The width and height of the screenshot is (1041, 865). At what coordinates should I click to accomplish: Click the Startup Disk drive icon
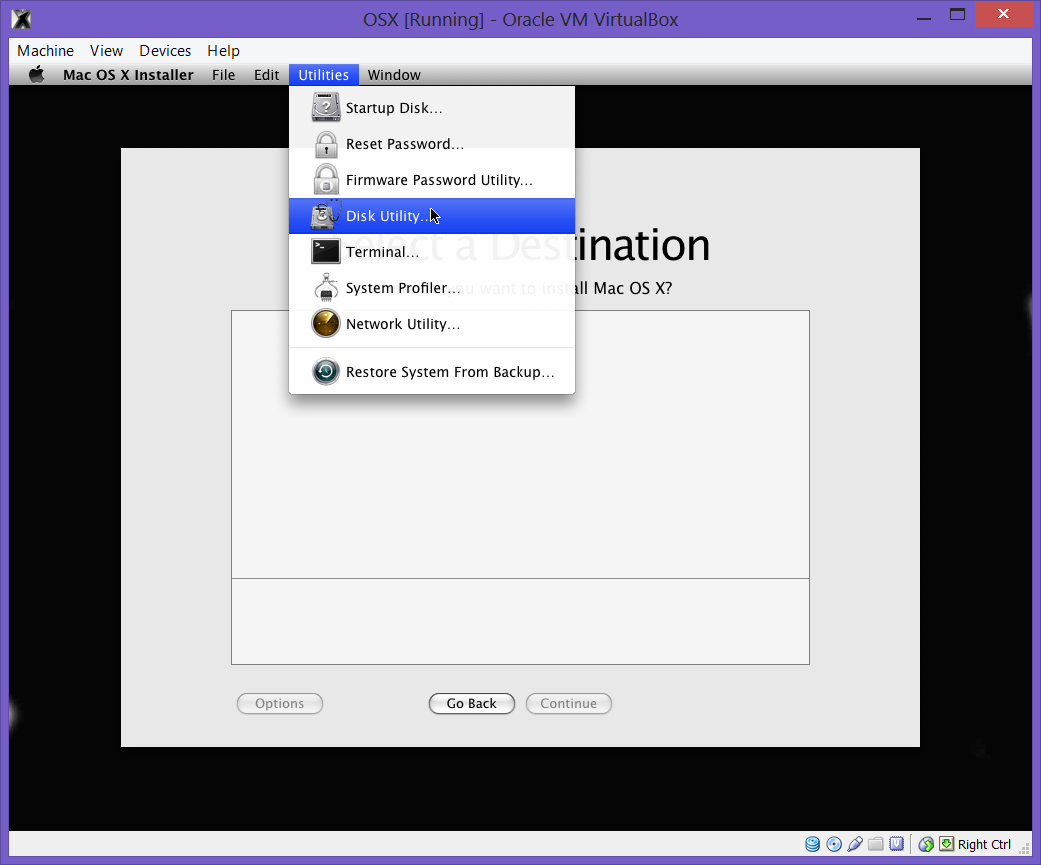click(326, 108)
